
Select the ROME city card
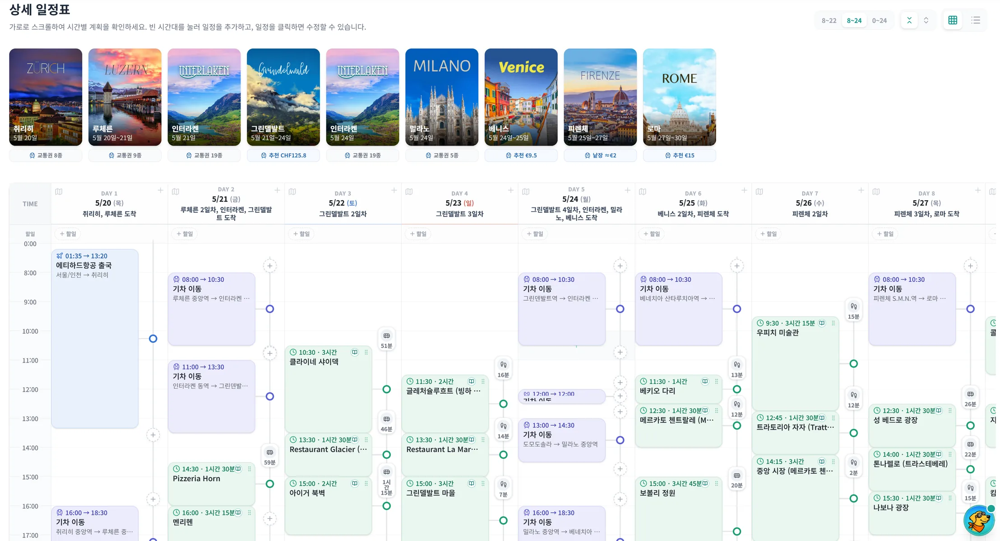680,97
